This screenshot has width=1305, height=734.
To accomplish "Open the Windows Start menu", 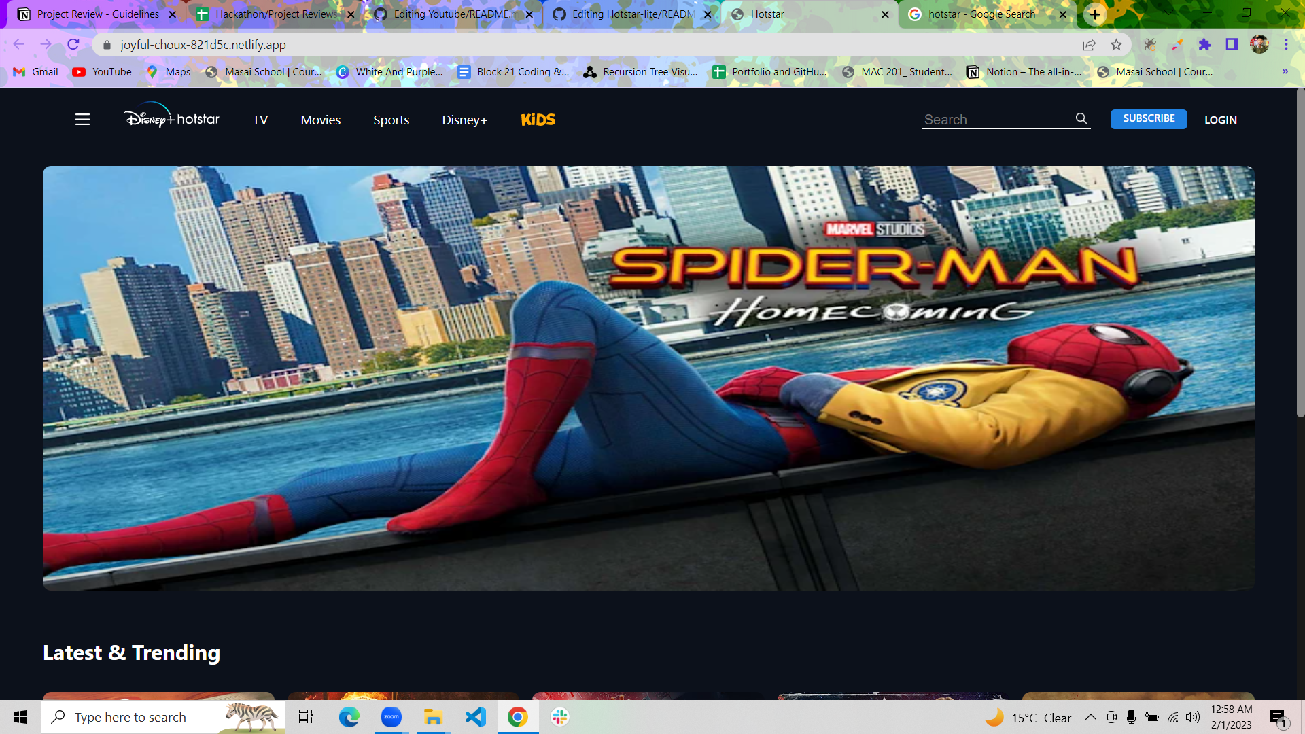I will pos(20,717).
